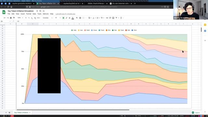The image size is (208, 117).
Task: Format as currency with dollar icon
Action: 26,18
